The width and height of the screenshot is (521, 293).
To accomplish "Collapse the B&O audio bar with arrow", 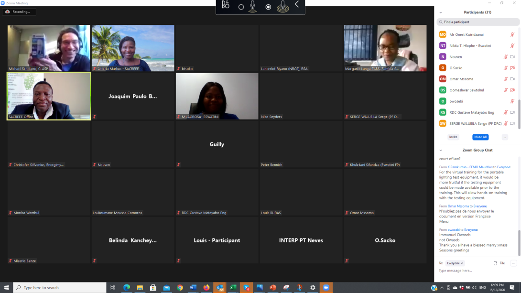I will 297,4.
